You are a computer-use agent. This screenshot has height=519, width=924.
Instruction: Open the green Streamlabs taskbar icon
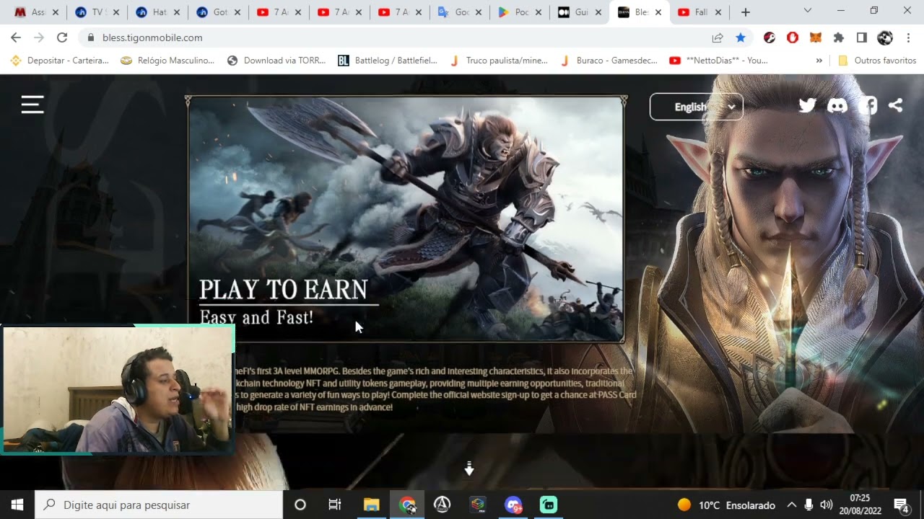549,505
